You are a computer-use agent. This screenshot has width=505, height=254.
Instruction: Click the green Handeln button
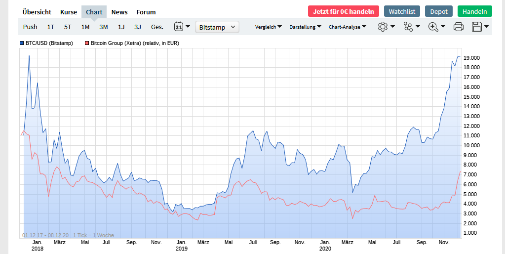point(474,11)
